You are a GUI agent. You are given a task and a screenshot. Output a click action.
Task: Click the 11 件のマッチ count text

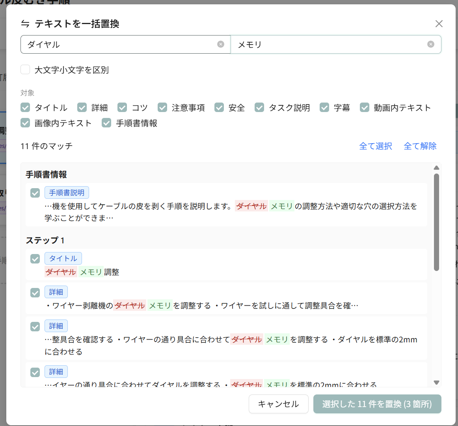click(47, 146)
